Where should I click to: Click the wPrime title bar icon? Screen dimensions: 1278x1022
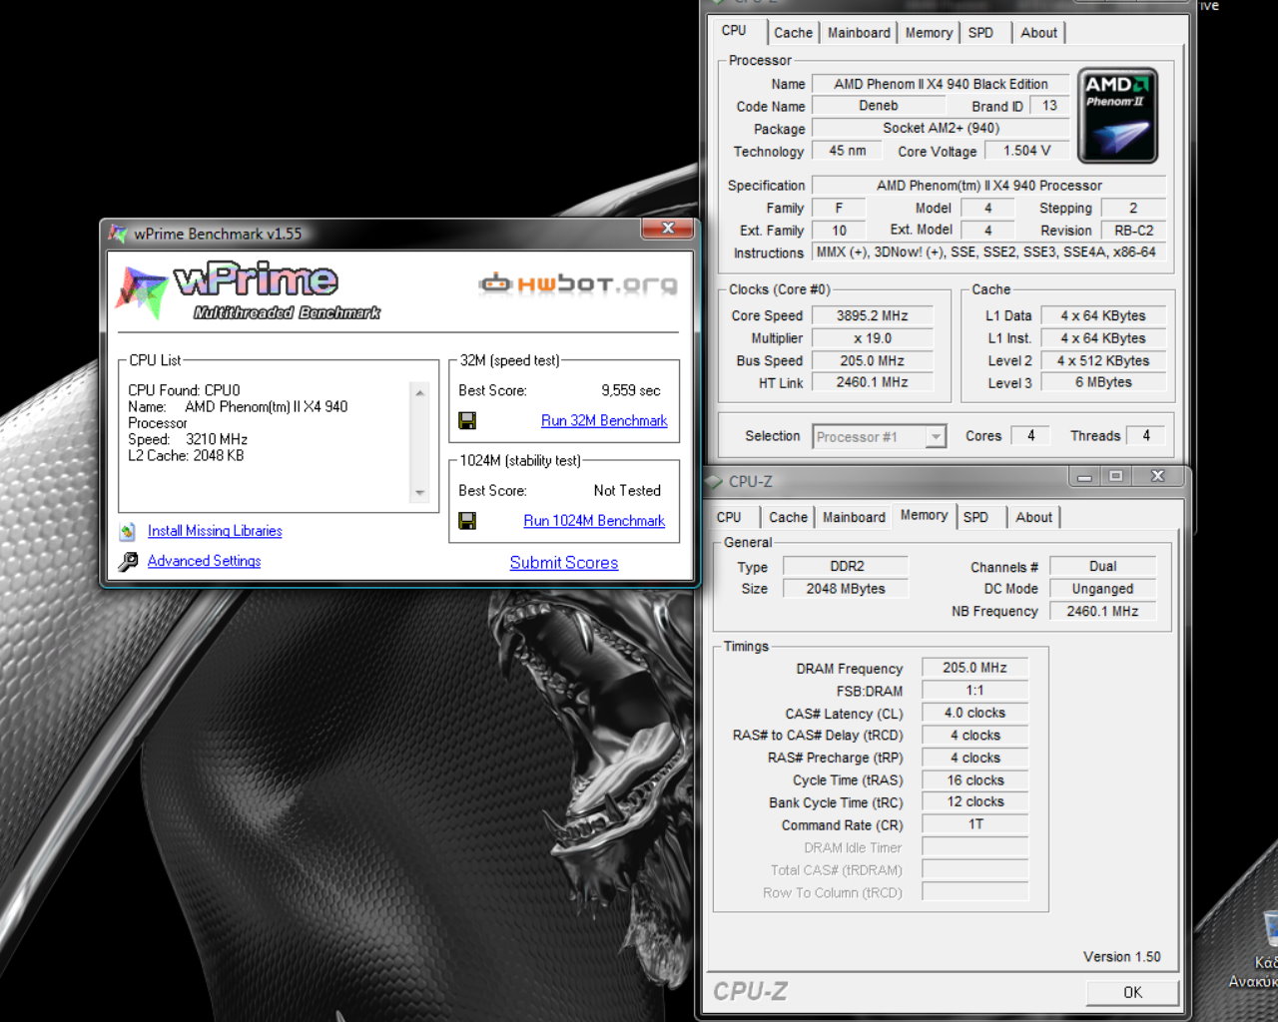[x=119, y=234]
